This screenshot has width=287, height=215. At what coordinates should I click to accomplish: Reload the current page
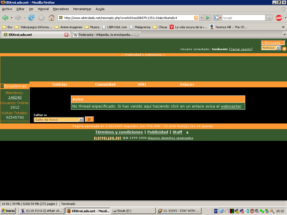pos(31,18)
